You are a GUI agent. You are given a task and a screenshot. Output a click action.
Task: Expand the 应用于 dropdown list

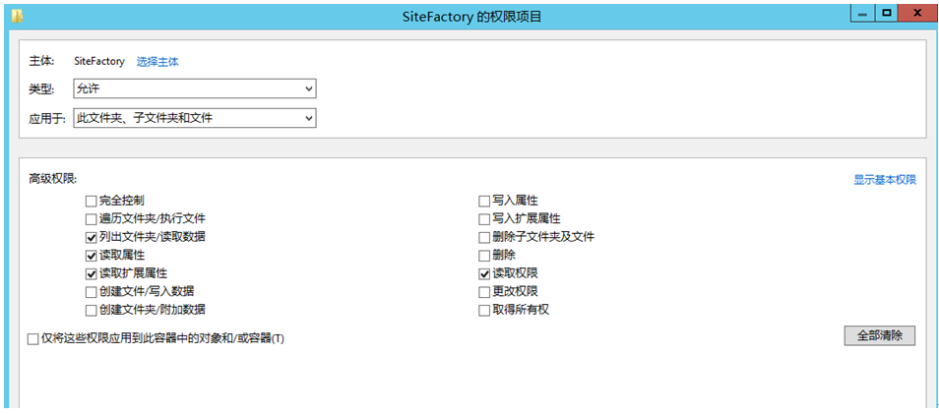tap(195, 118)
